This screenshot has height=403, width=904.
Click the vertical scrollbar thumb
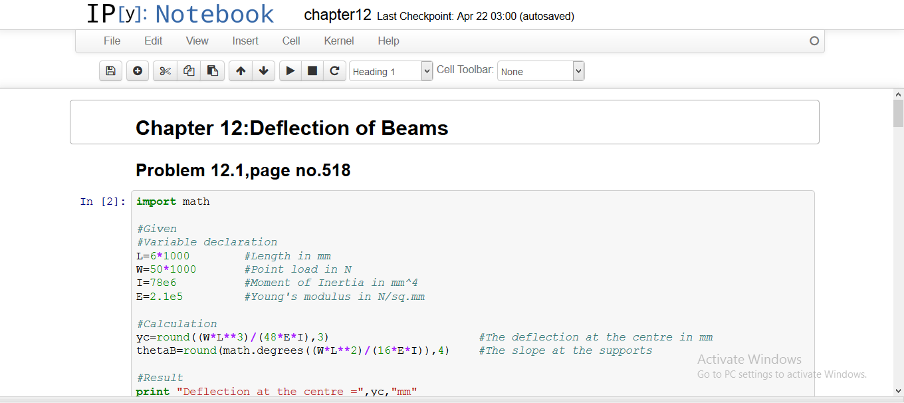pyautogui.click(x=898, y=114)
